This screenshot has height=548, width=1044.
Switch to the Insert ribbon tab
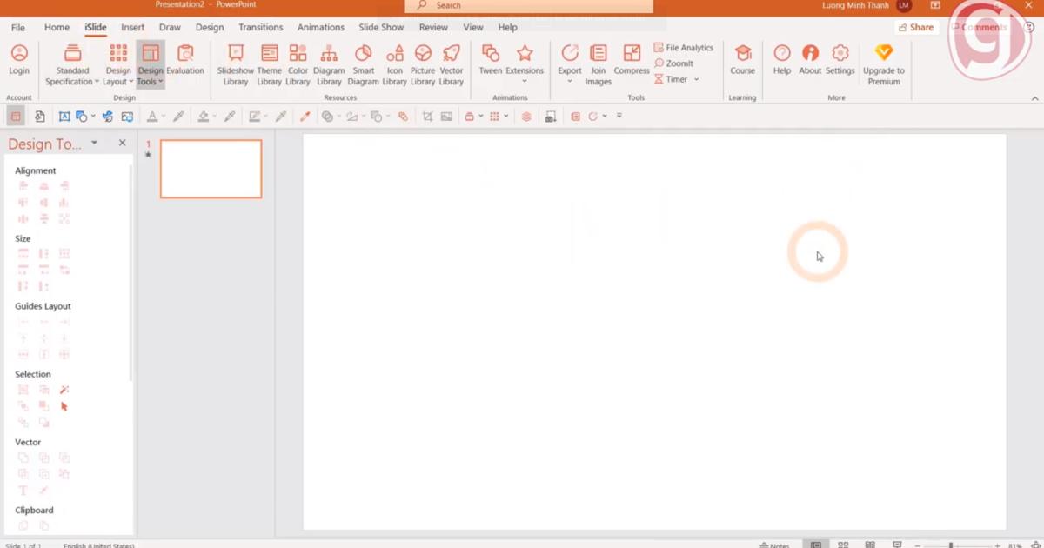point(133,28)
